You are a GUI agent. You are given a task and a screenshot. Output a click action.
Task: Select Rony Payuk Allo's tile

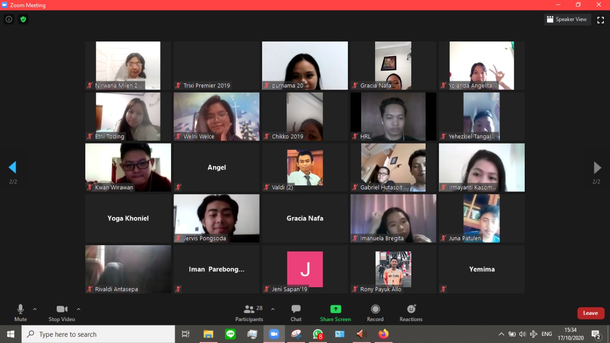[393, 269]
